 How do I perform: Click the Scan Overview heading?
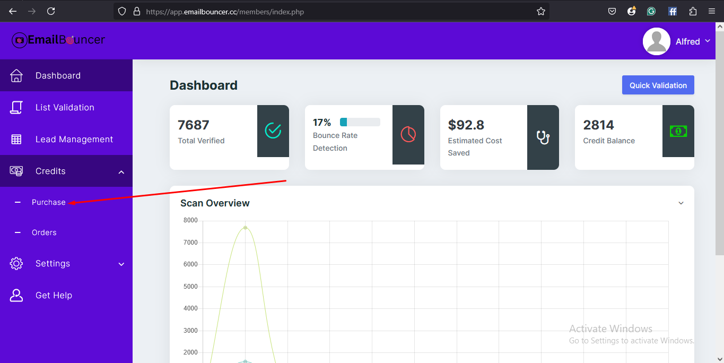(215, 203)
